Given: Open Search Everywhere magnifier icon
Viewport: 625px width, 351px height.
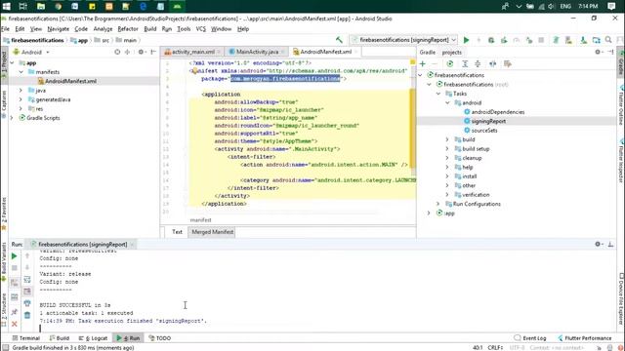Looking at the screenshot, I should pyautogui.click(x=608, y=40).
